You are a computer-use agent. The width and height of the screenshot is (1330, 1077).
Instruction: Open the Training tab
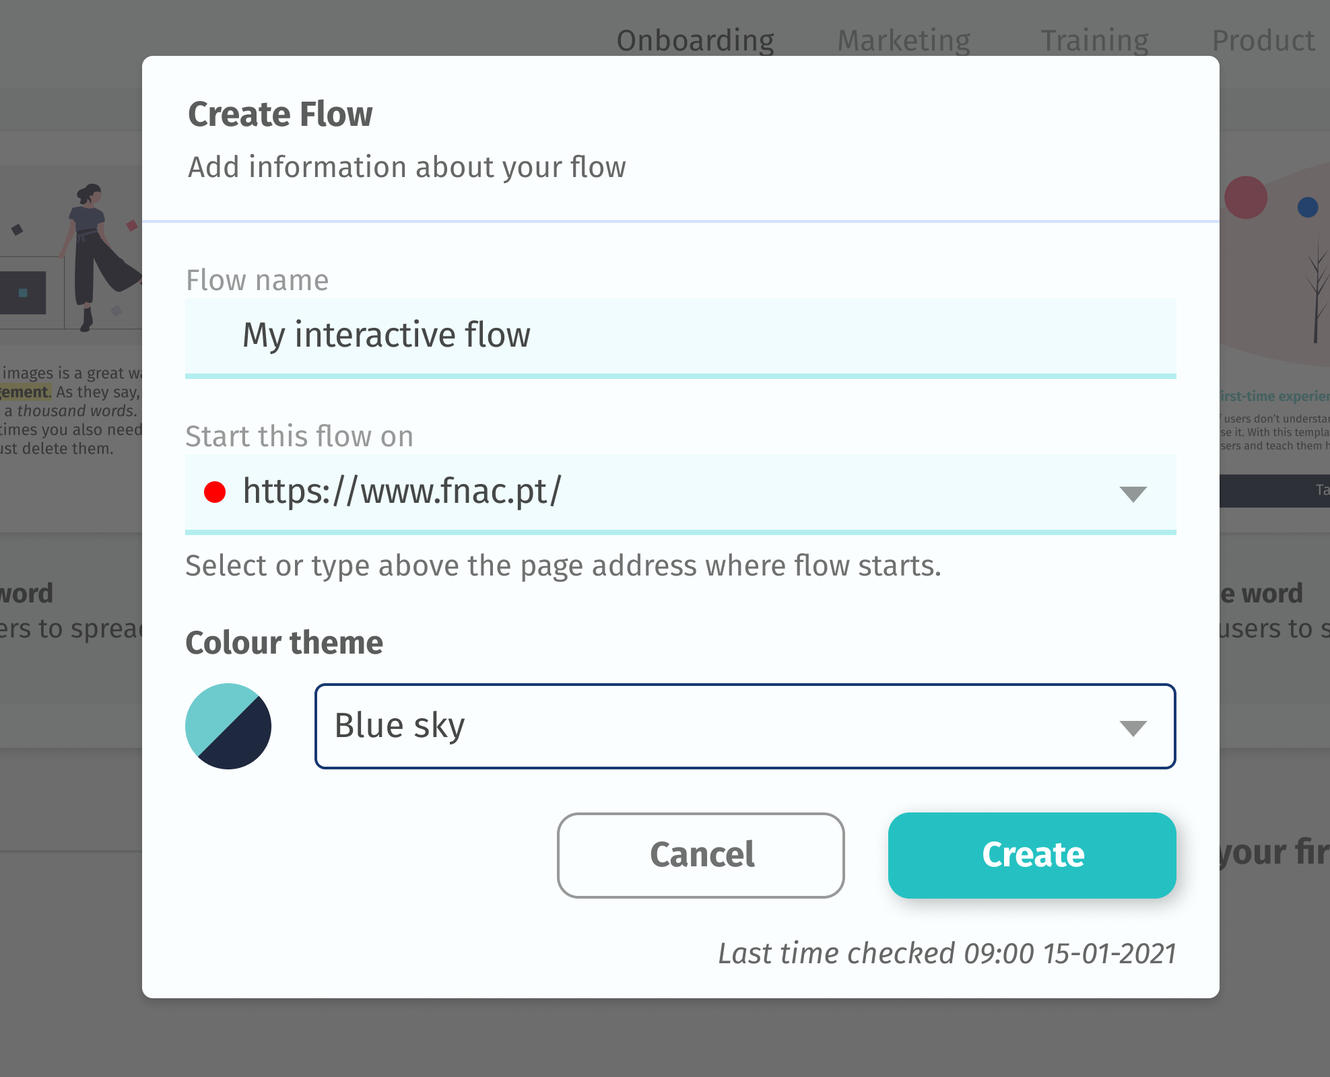tap(1094, 40)
